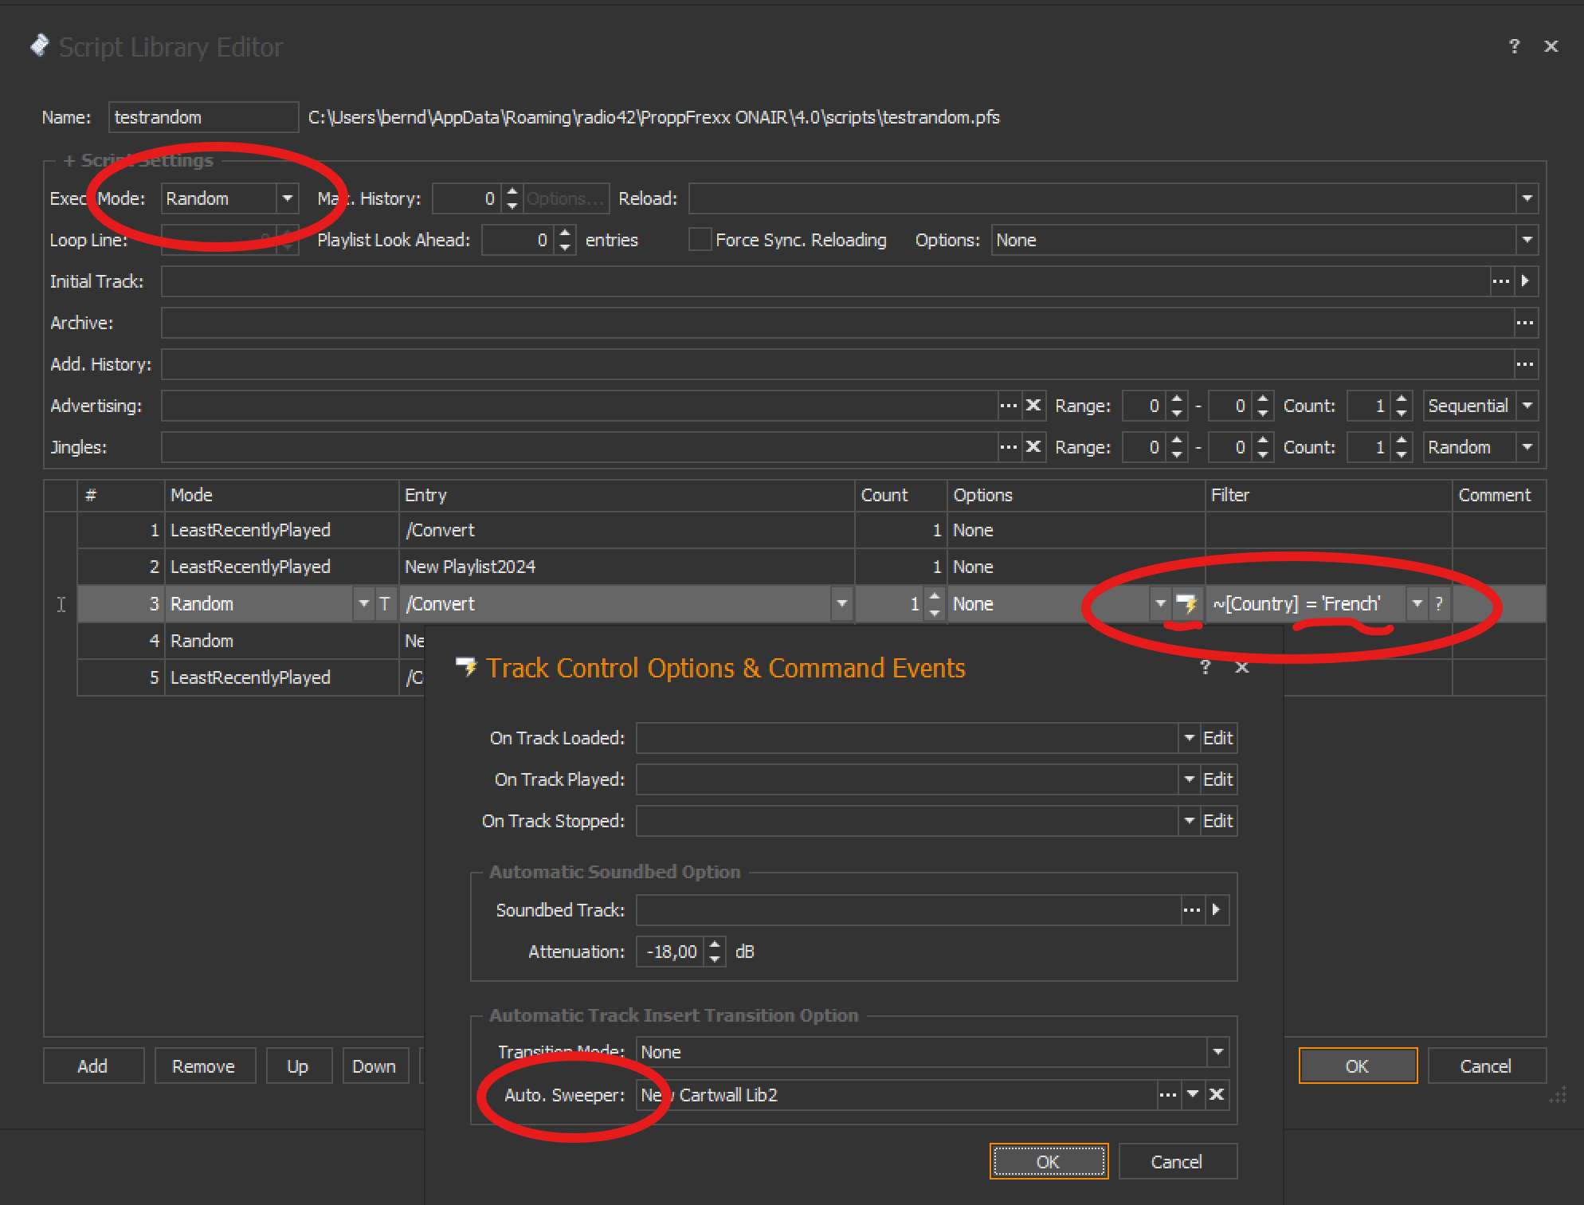Clear the Advertising field with X
1584x1205 pixels.
(x=1033, y=406)
